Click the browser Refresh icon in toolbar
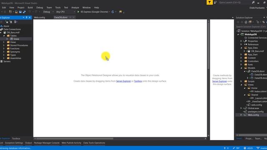This screenshot has width=267, height=150. pyautogui.click(x=113, y=12)
